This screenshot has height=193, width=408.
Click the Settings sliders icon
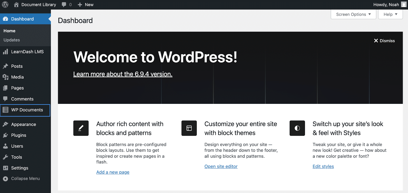5,168
